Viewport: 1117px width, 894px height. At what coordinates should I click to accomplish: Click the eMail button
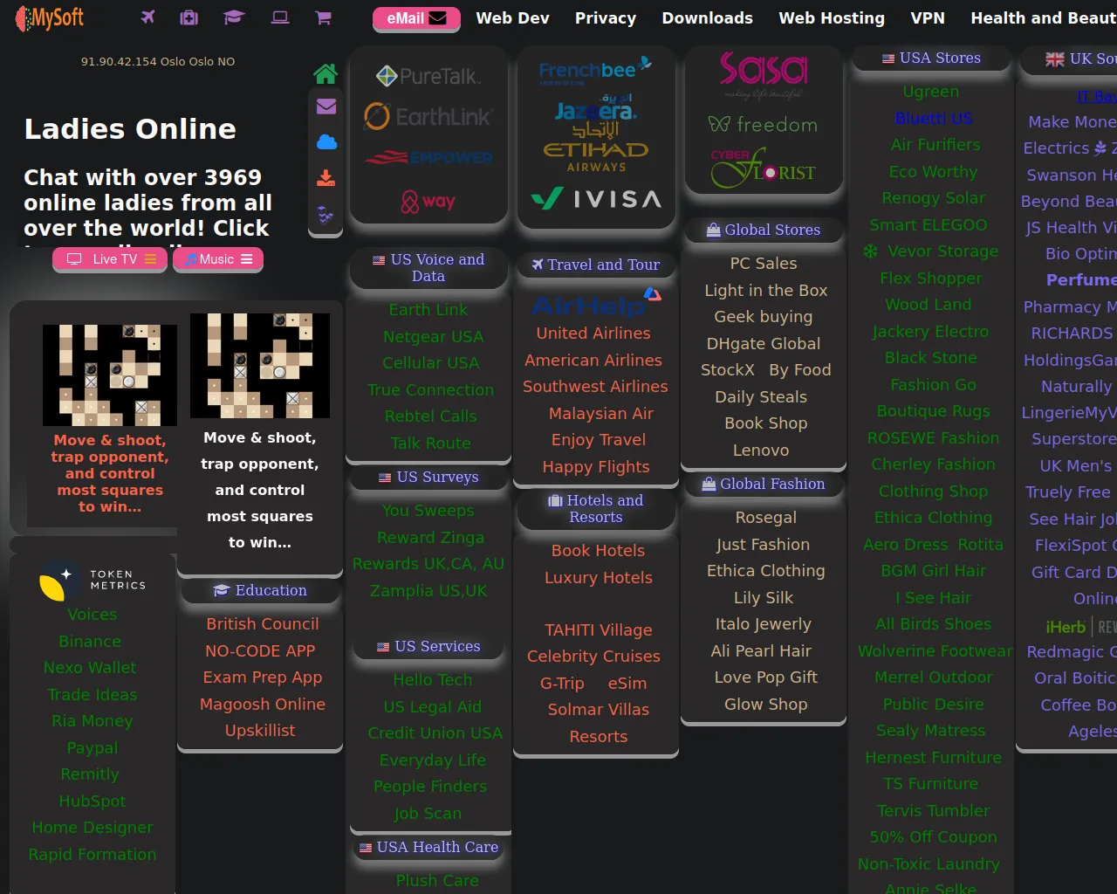coord(416,18)
